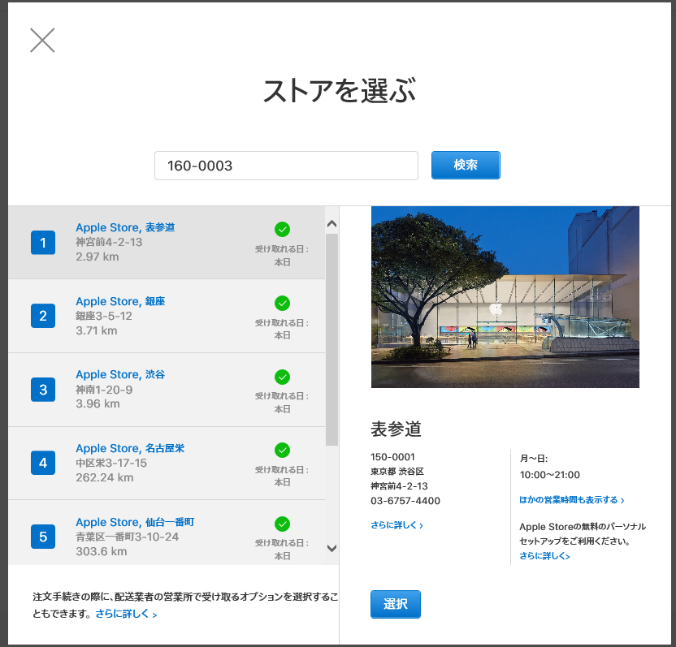This screenshot has height=647, width=676.
Task: Click number 2 badge for 銀座
Action: coord(43,316)
